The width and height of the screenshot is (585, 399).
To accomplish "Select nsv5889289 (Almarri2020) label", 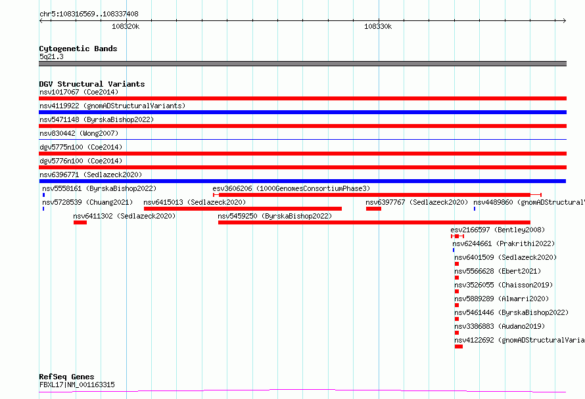I will tap(502, 299).
